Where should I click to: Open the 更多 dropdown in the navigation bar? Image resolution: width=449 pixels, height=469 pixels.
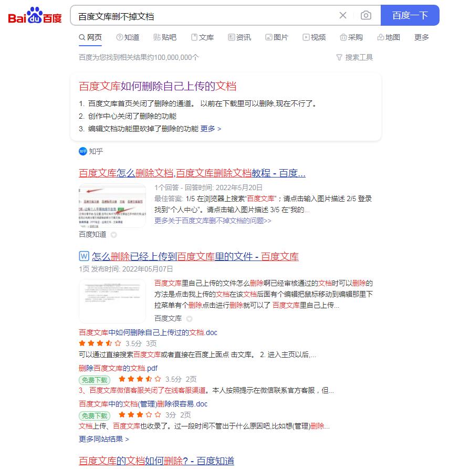click(x=421, y=37)
